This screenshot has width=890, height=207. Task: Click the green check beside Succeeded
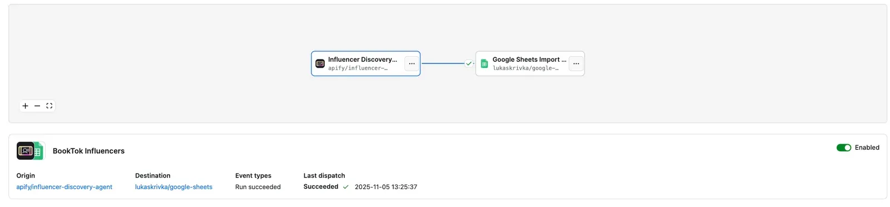(345, 187)
